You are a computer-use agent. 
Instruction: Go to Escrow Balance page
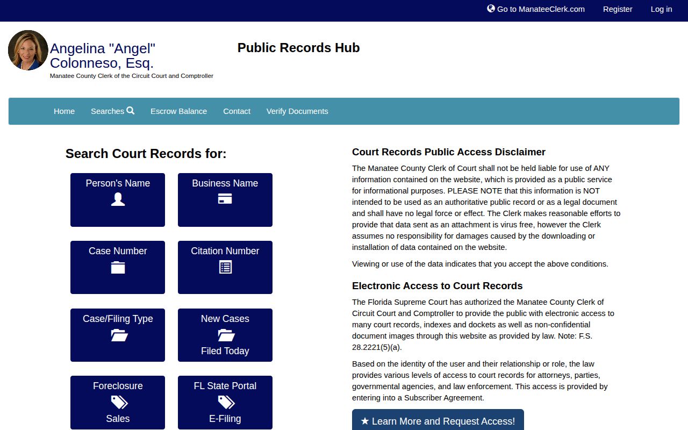pos(178,111)
